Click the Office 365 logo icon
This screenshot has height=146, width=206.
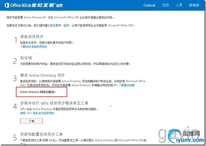(x=7, y=6)
